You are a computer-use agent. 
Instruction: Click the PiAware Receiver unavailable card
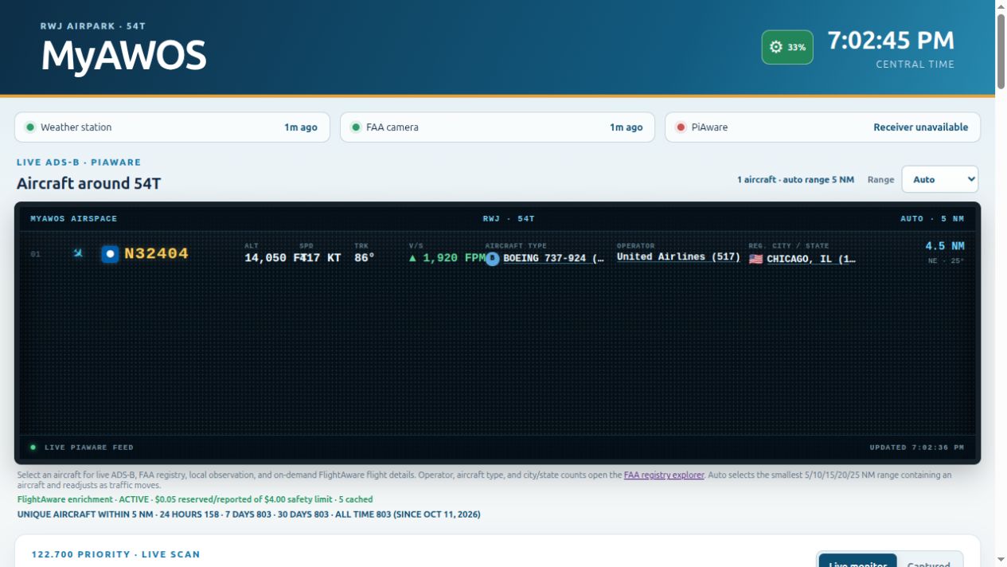[x=822, y=127]
